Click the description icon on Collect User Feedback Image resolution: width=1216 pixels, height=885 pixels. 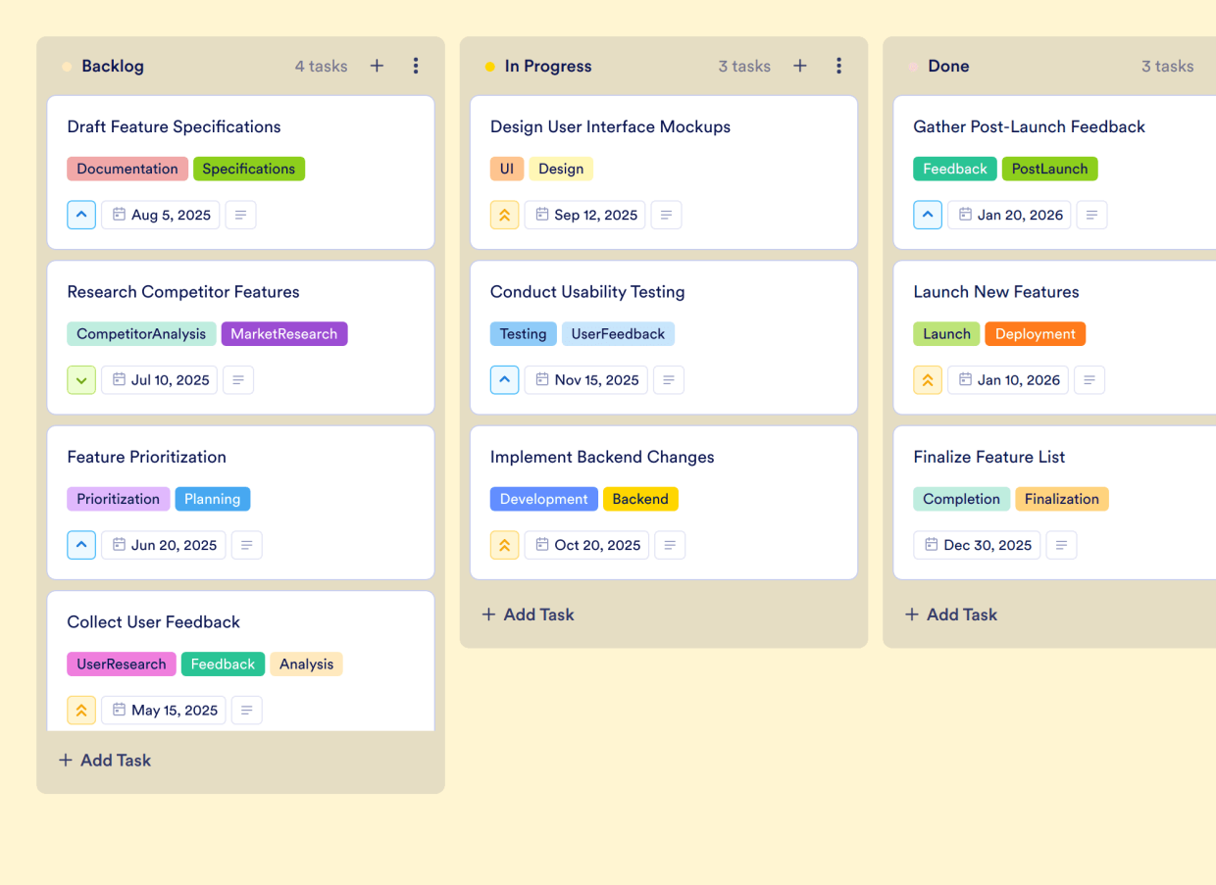point(246,710)
